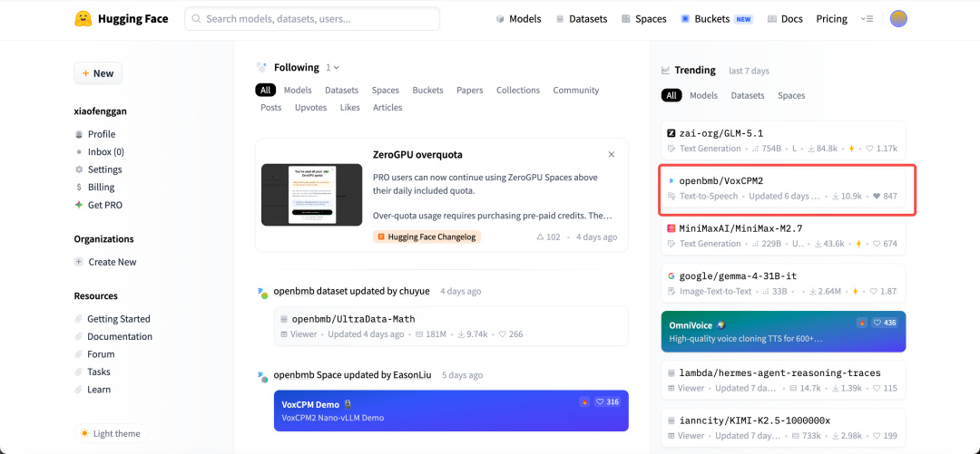Screen dimensions: 980x454
Task: Select the All filter in Trending
Action: (671, 95)
